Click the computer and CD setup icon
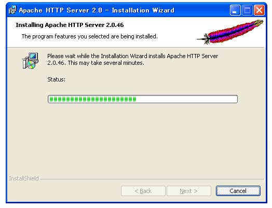 click(30, 61)
